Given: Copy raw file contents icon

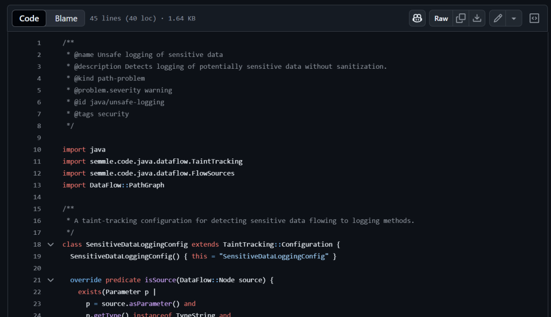Looking at the screenshot, I should click(x=461, y=18).
